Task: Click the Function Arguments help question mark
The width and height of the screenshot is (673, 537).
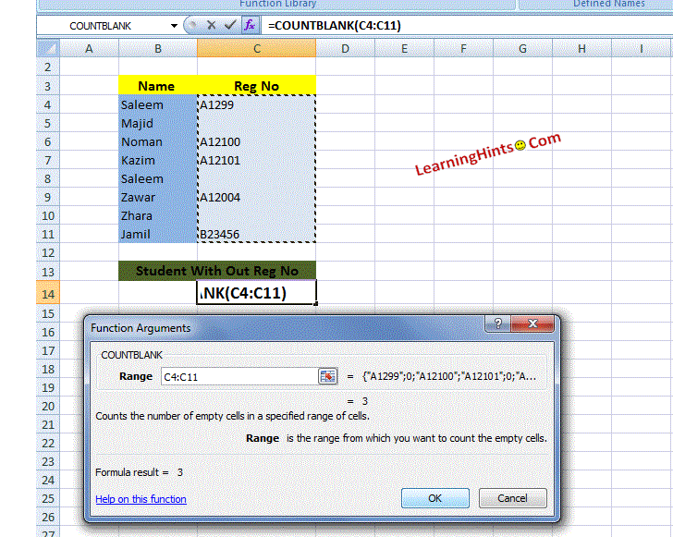Action: [497, 323]
